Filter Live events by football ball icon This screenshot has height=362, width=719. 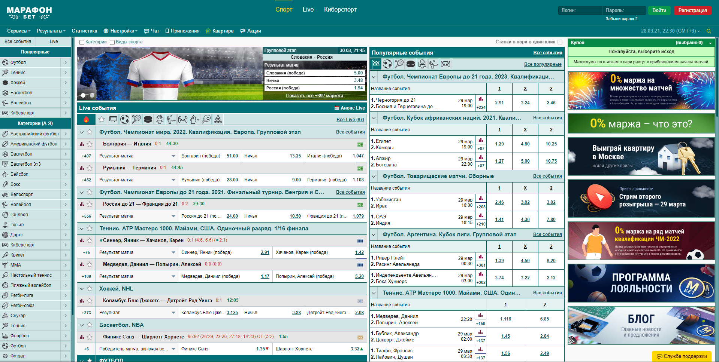125,119
